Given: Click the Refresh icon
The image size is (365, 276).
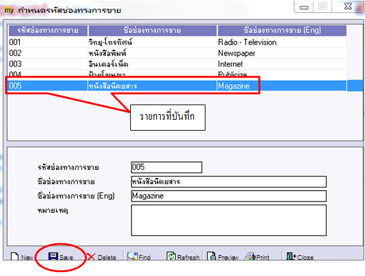Looking at the screenshot, I should click(x=171, y=256).
